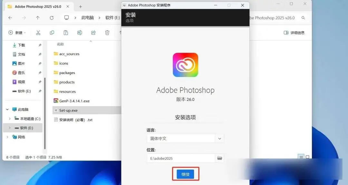Close the Adobe Photoshop 2025 v26.0 tab
348x185 pixels.
68,6
